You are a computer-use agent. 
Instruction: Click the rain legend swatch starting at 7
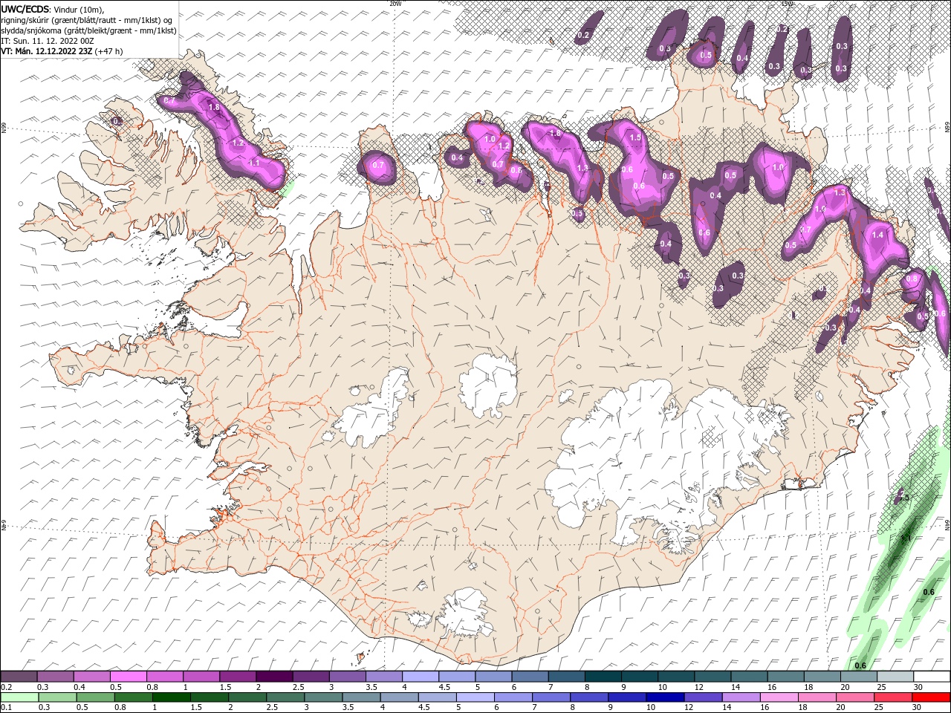point(551,697)
